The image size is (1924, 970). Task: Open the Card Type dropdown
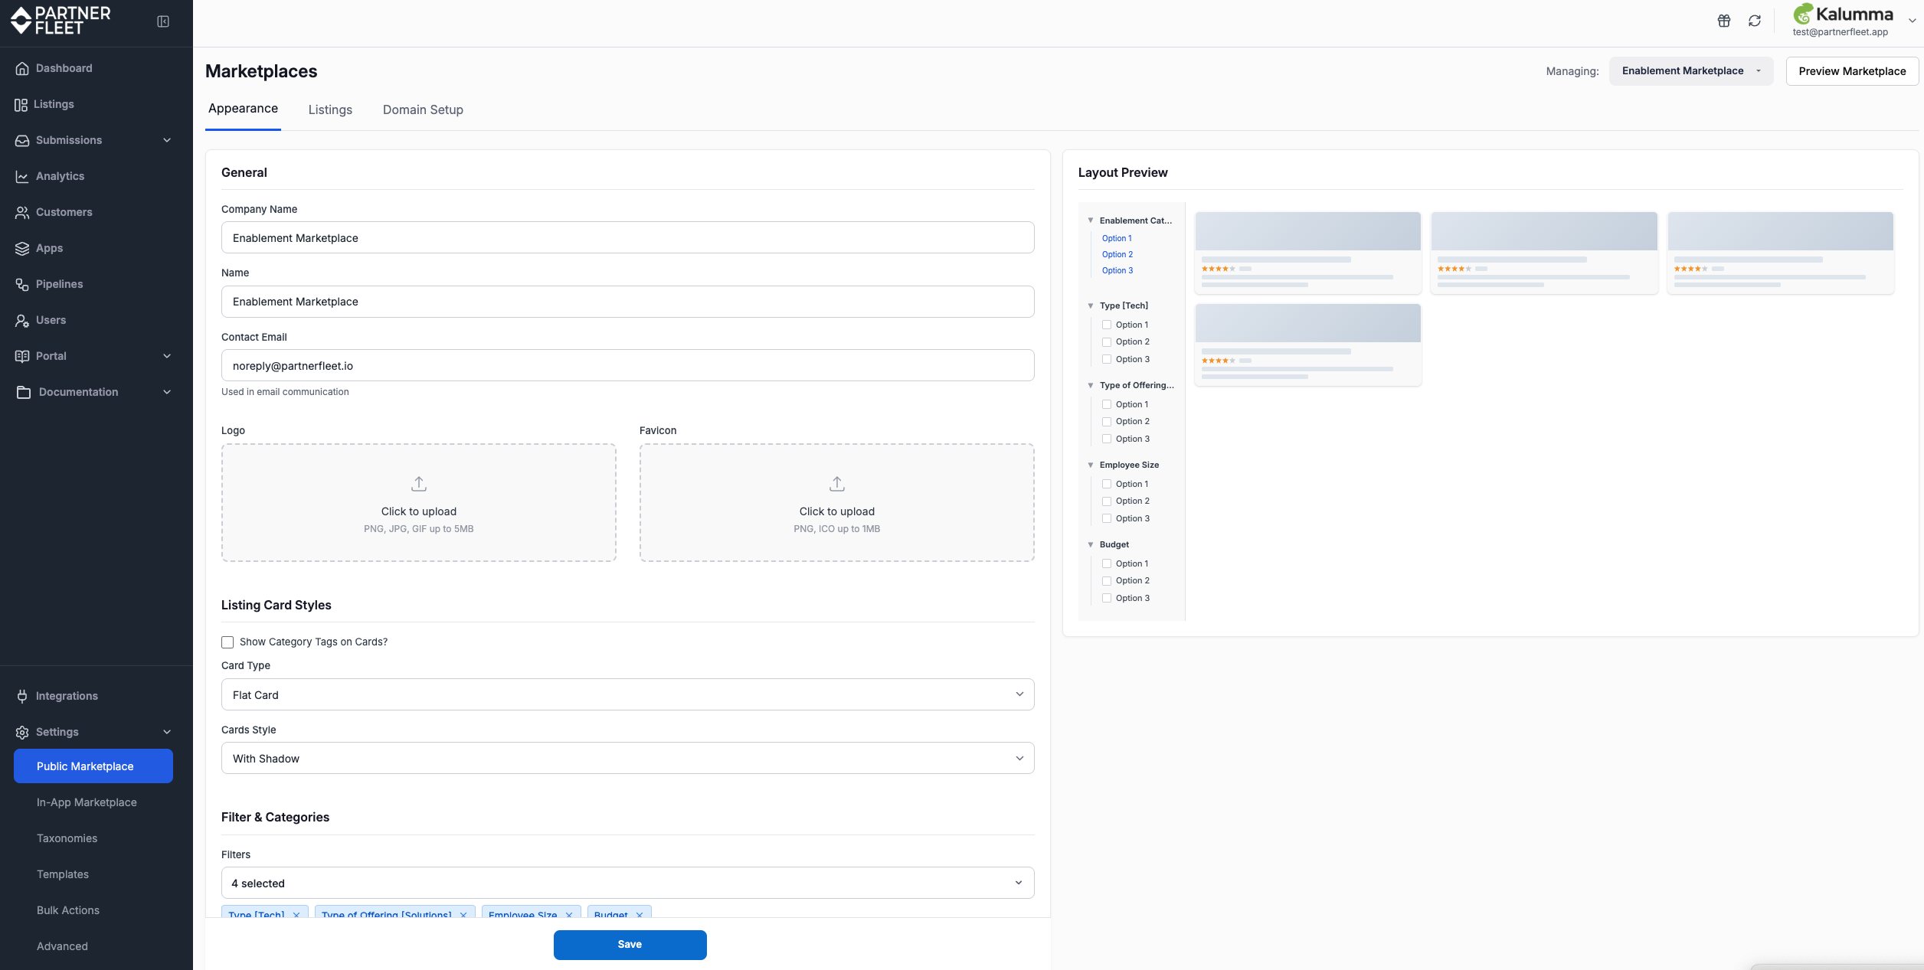click(x=627, y=694)
